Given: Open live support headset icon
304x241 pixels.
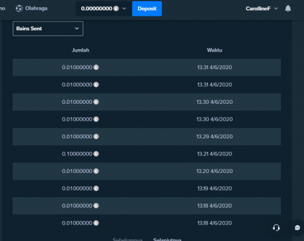Looking at the screenshot, I should 276,228.
